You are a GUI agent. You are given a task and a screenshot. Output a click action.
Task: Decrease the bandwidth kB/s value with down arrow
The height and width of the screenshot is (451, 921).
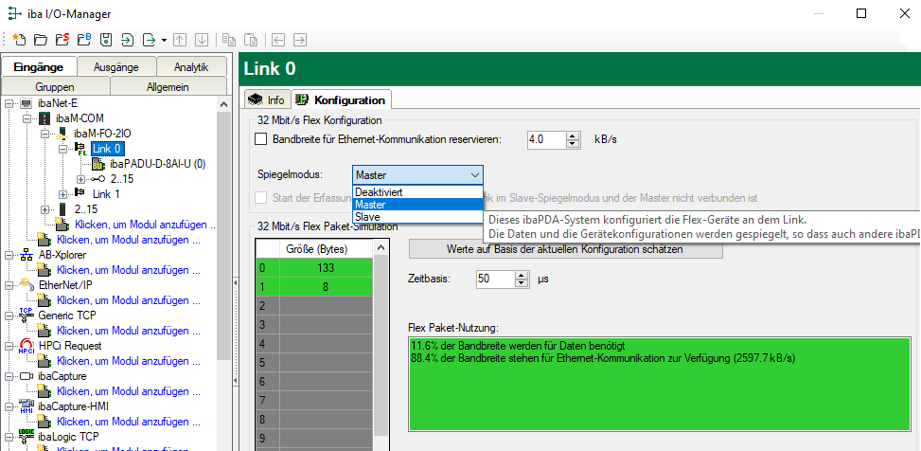[x=573, y=144]
